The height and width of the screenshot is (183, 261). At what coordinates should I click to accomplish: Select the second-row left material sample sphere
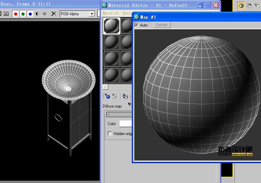(x=112, y=42)
